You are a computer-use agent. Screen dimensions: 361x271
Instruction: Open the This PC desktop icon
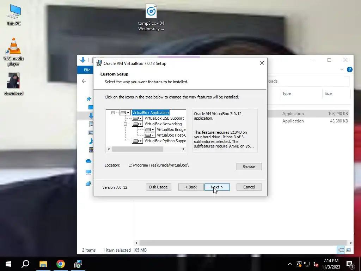(14, 15)
